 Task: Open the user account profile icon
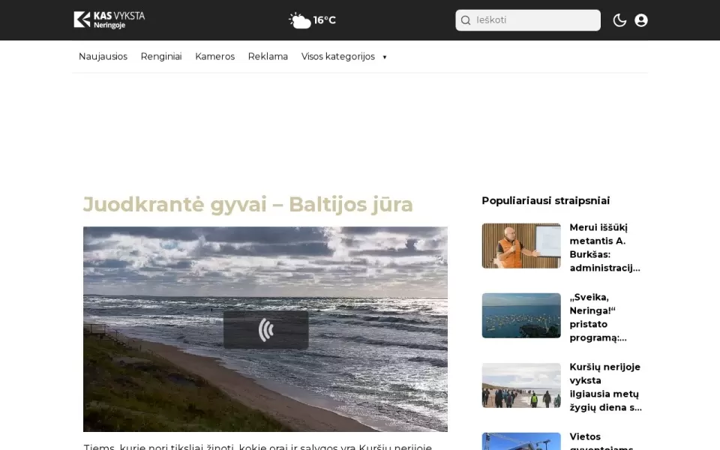641,20
